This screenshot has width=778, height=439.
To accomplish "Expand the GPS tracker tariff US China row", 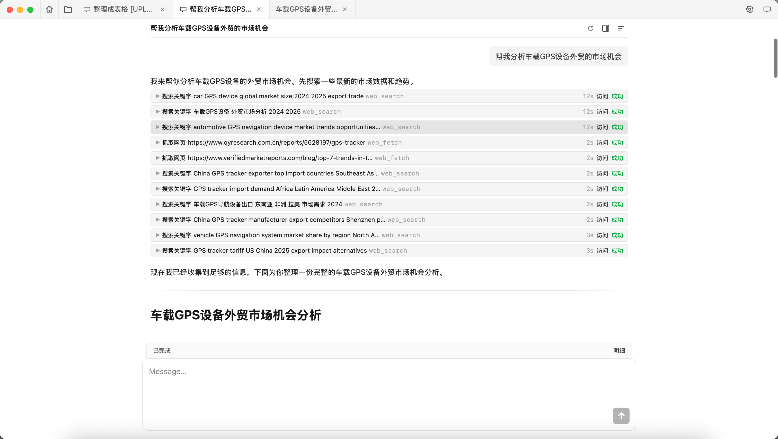I will click(x=389, y=250).
